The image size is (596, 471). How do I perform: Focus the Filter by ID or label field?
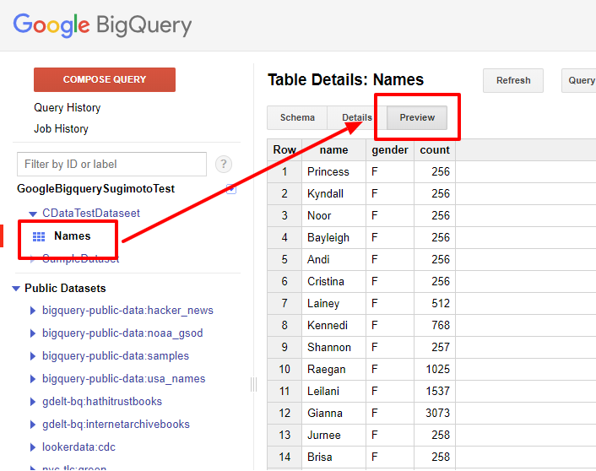click(111, 165)
